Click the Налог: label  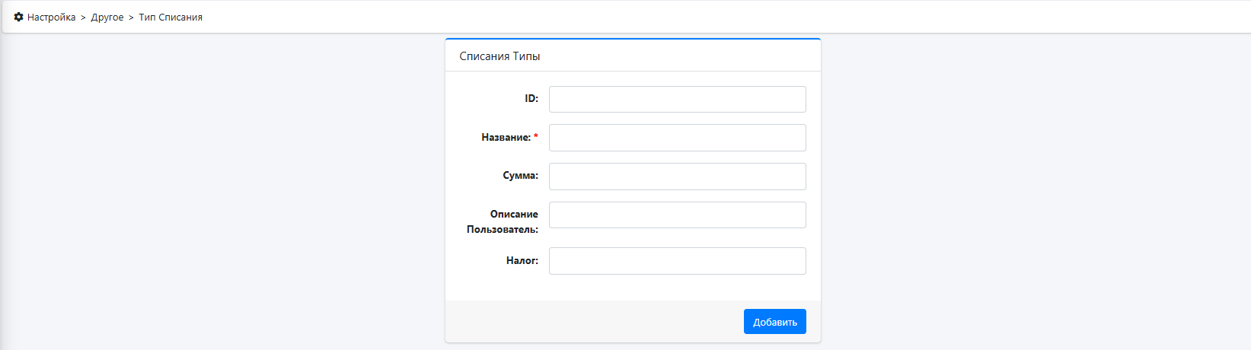tap(522, 260)
